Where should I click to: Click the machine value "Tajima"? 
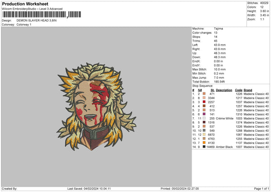219,29
